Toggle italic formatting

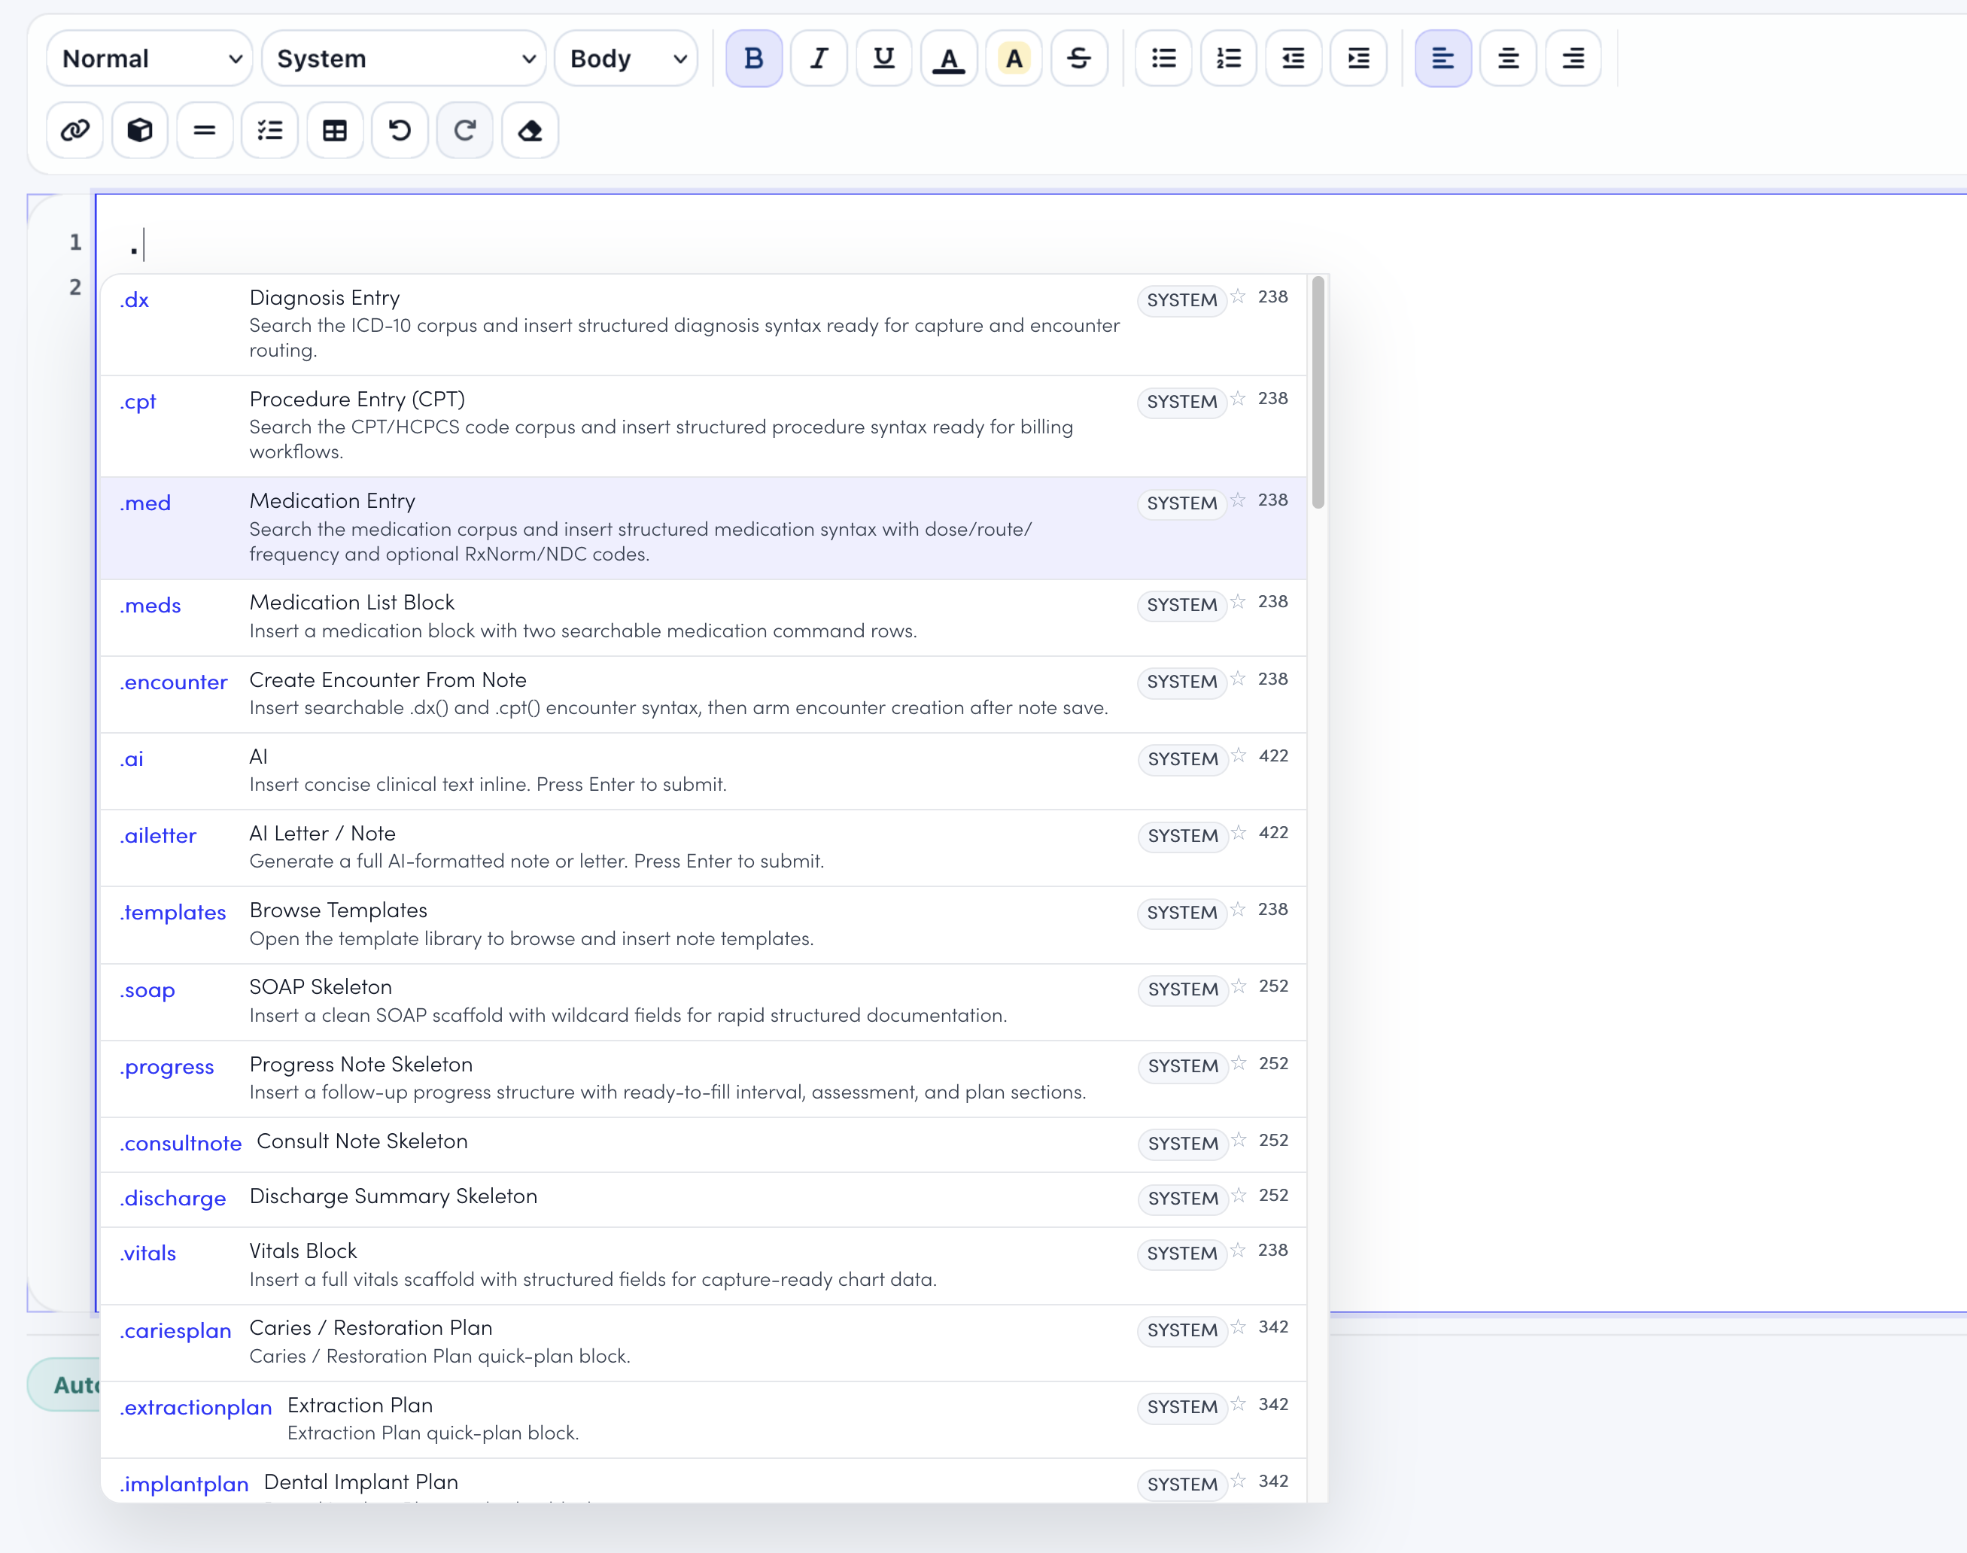pos(819,58)
